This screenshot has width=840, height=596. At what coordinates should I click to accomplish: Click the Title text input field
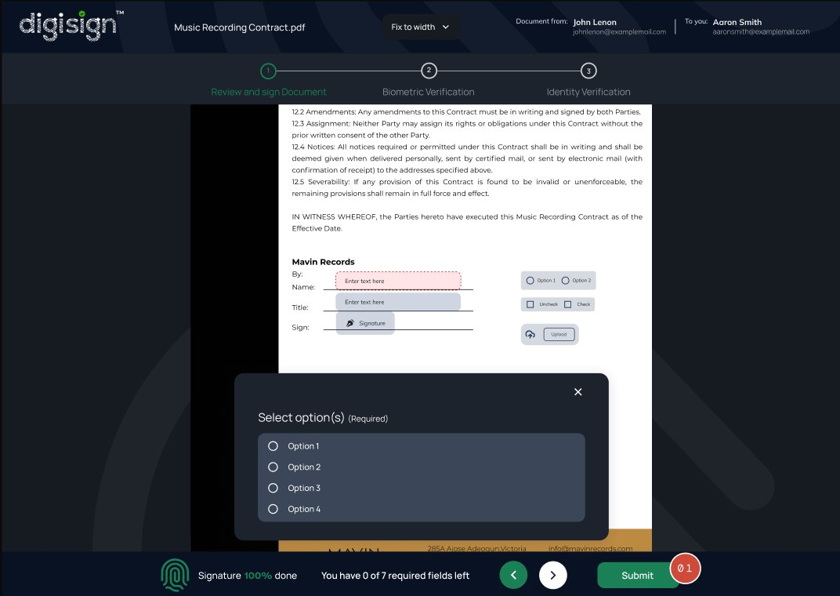click(x=398, y=302)
